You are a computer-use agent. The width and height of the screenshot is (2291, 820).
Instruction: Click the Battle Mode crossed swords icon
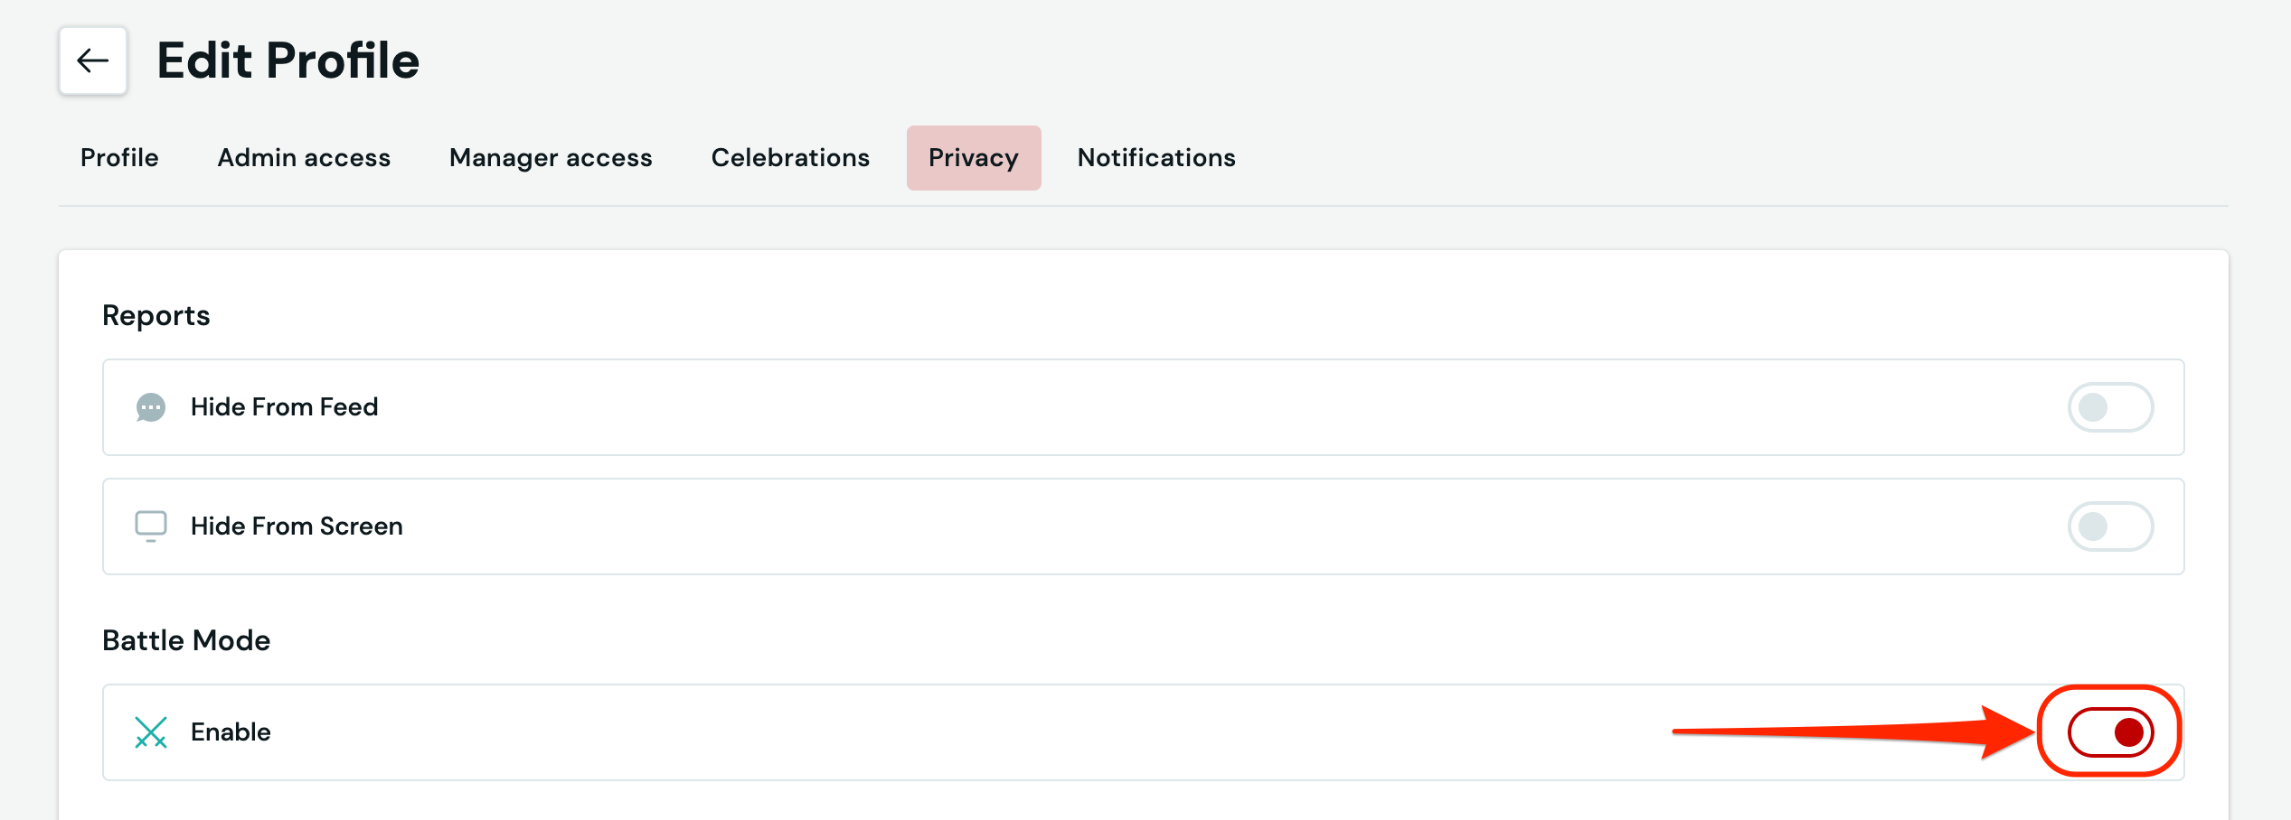pos(150,732)
